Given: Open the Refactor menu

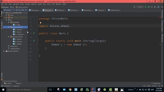Looking at the screenshot, I should click(34, 4).
